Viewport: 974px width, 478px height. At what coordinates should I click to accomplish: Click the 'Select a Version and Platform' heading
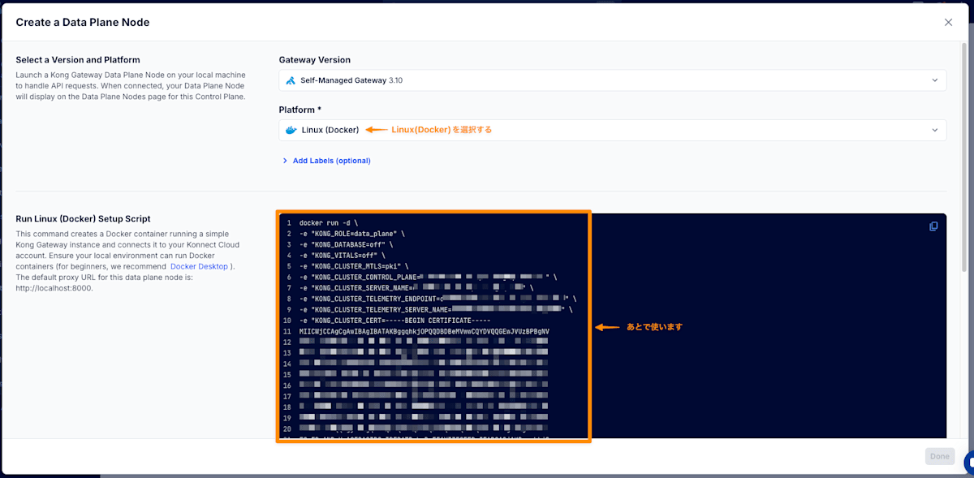[x=78, y=60]
